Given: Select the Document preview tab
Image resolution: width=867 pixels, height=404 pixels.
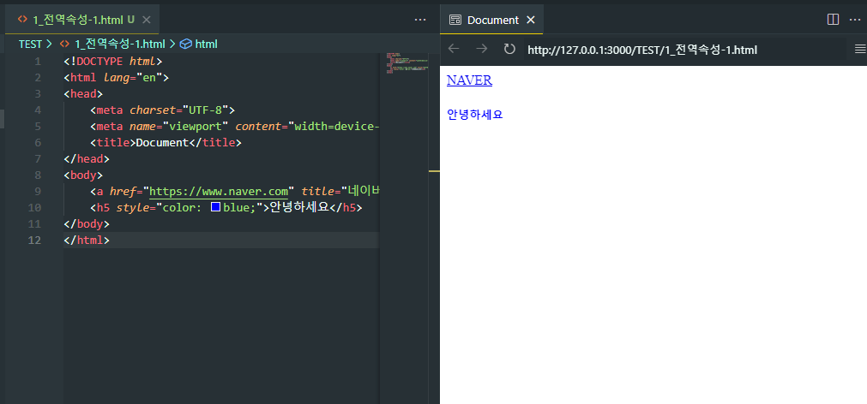Looking at the screenshot, I should click(492, 20).
